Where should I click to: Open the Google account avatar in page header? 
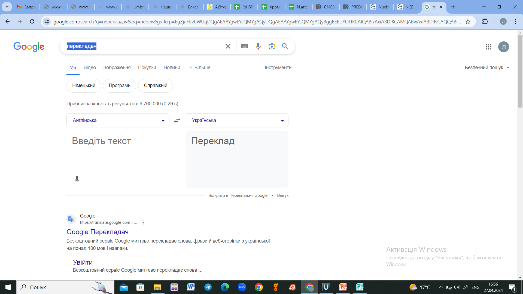click(x=503, y=47)
